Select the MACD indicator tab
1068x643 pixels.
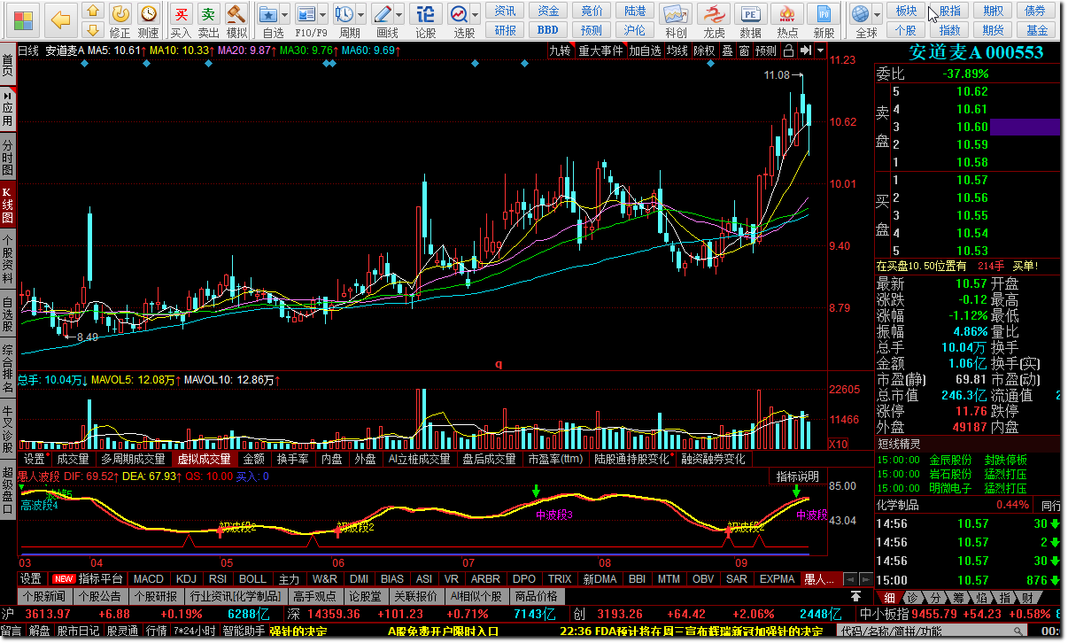[x=149, y=579]
